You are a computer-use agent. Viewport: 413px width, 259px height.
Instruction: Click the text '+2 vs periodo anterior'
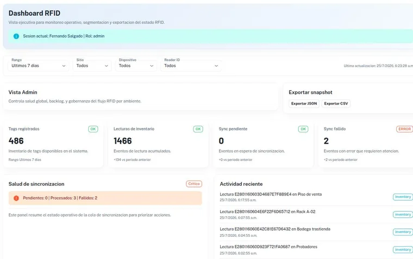pos(341,160)
